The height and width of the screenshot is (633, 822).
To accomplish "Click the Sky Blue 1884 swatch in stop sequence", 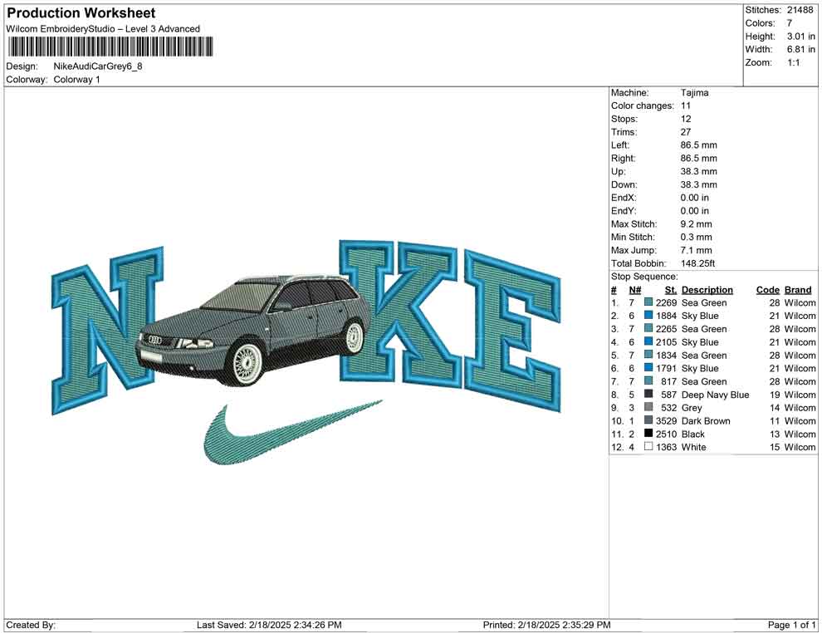I will click(648, 316).
